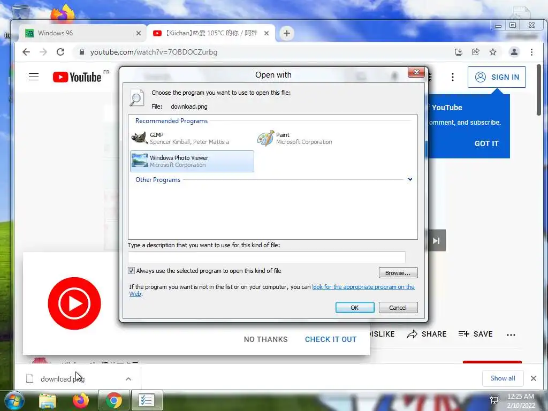
Task: Open the YouTube settings three-dot menu
Action: click(453, 77)
